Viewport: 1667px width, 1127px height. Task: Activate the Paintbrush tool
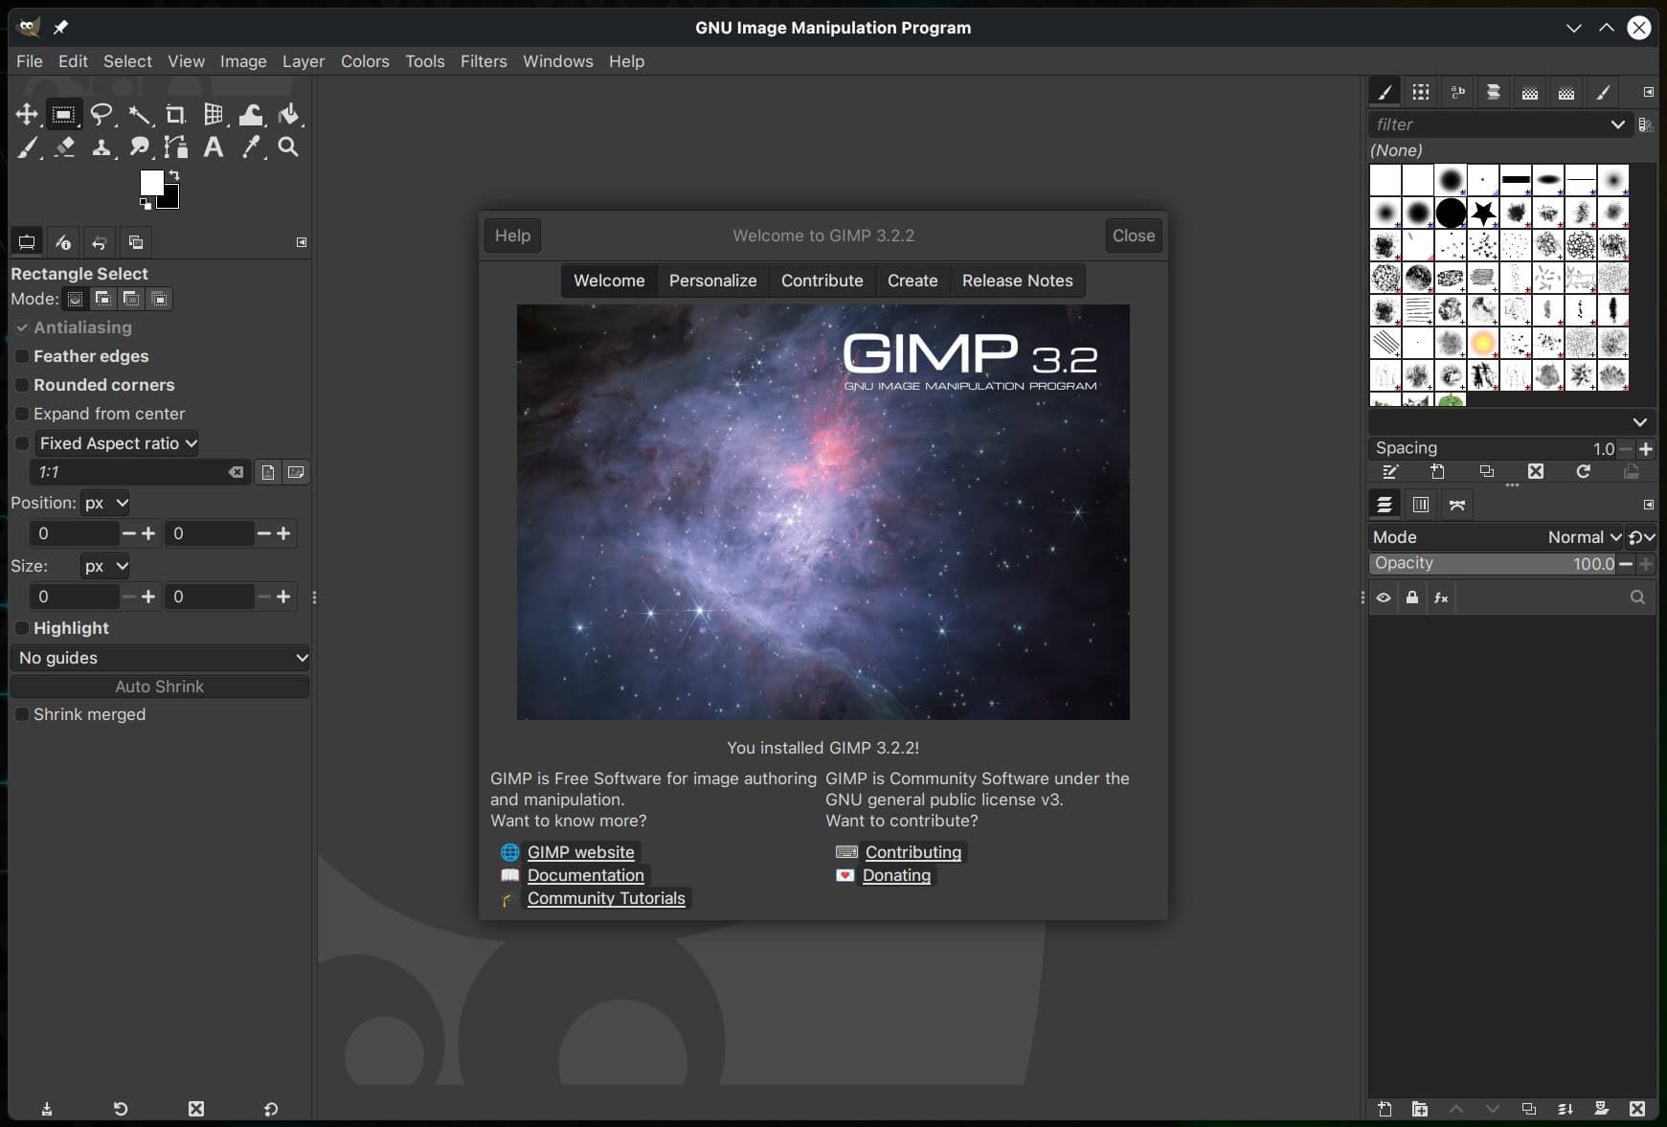pyautogui.click(x=28, y=147)
